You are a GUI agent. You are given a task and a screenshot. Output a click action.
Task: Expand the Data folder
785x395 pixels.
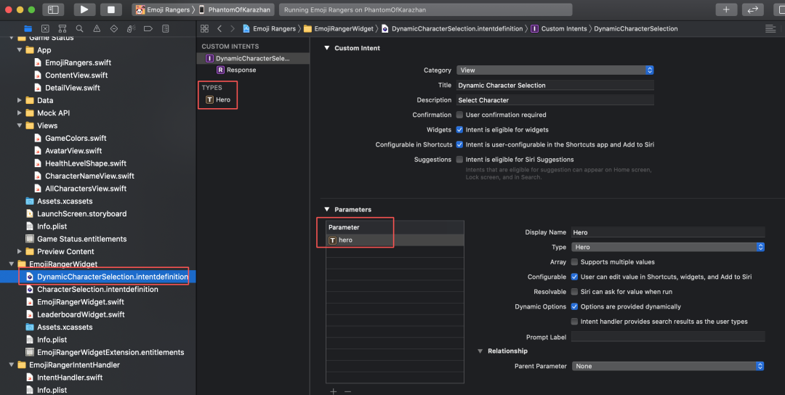click(20, 101)
